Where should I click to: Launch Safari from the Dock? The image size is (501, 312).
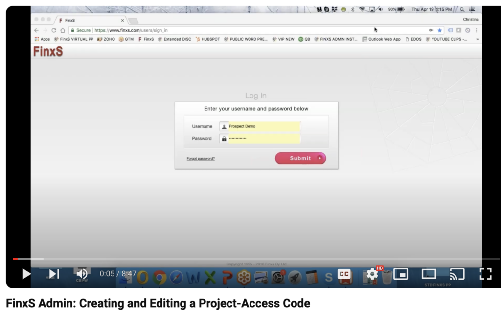pyautogui.click(x=176, y=277)
